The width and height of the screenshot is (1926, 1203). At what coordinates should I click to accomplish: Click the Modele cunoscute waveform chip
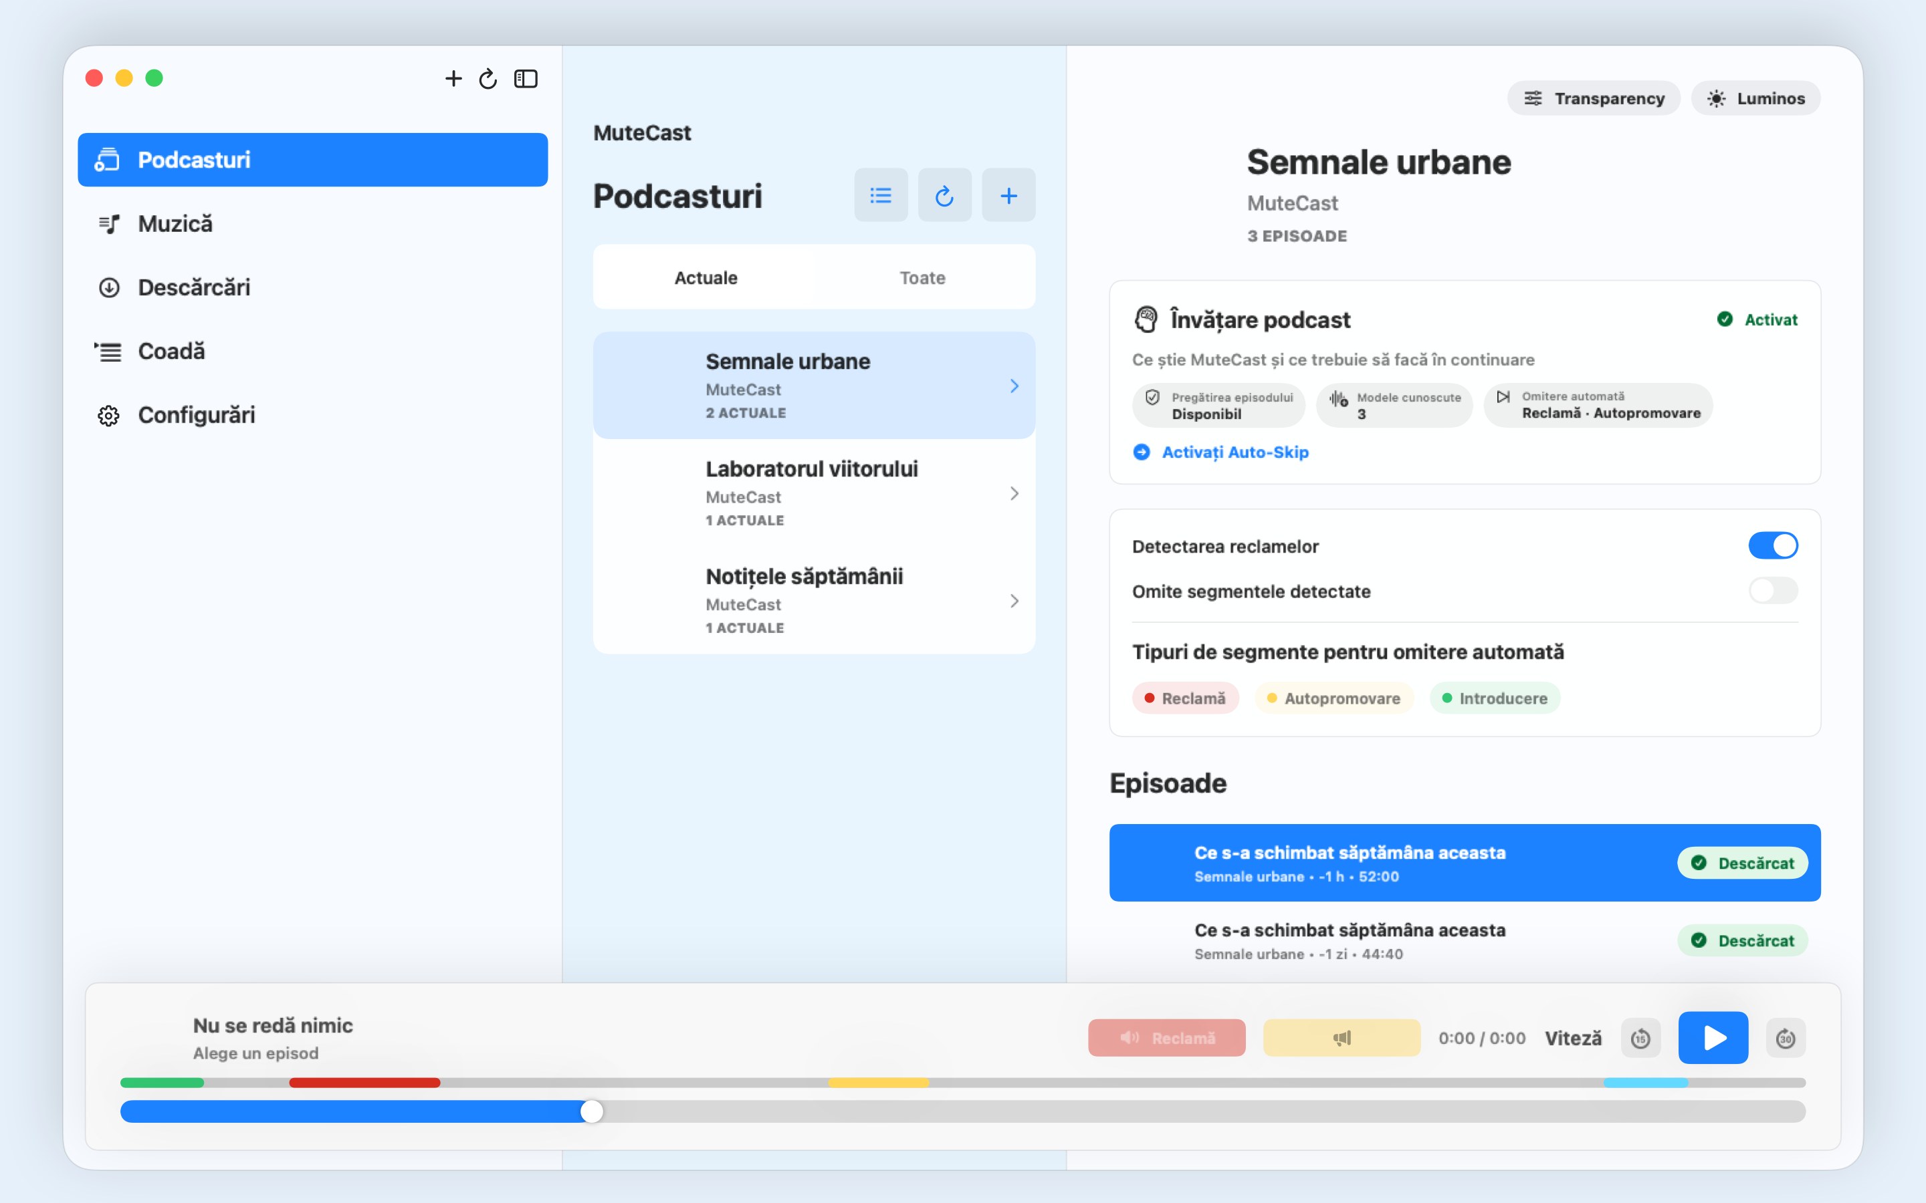point(1394,405)
